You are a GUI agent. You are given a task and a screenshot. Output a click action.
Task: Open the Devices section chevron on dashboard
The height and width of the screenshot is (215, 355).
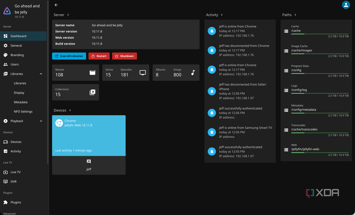[70, 110]
